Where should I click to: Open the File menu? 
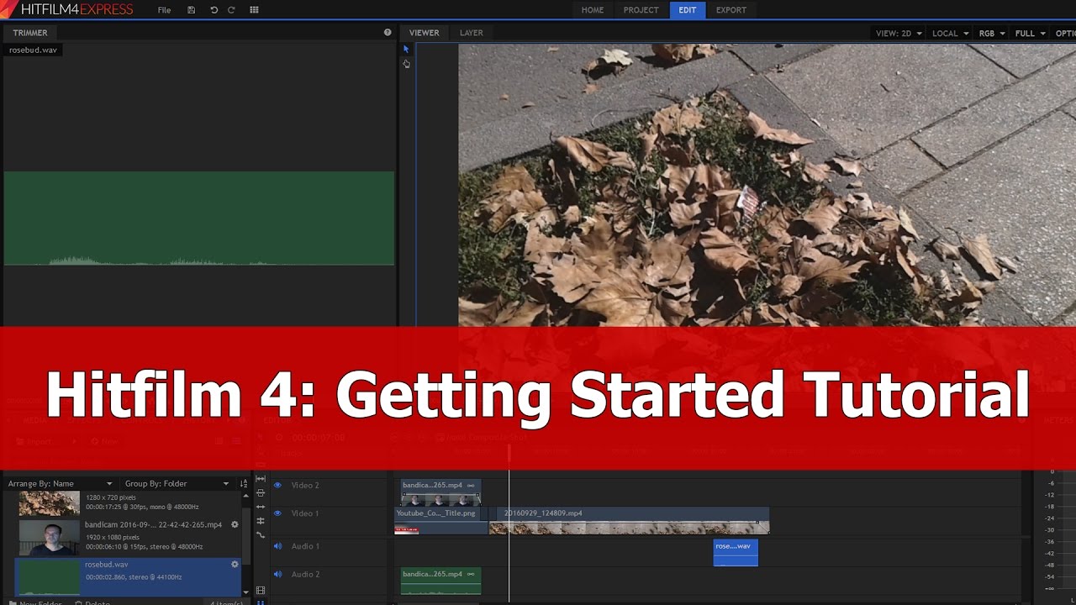[x=164, y=10]
